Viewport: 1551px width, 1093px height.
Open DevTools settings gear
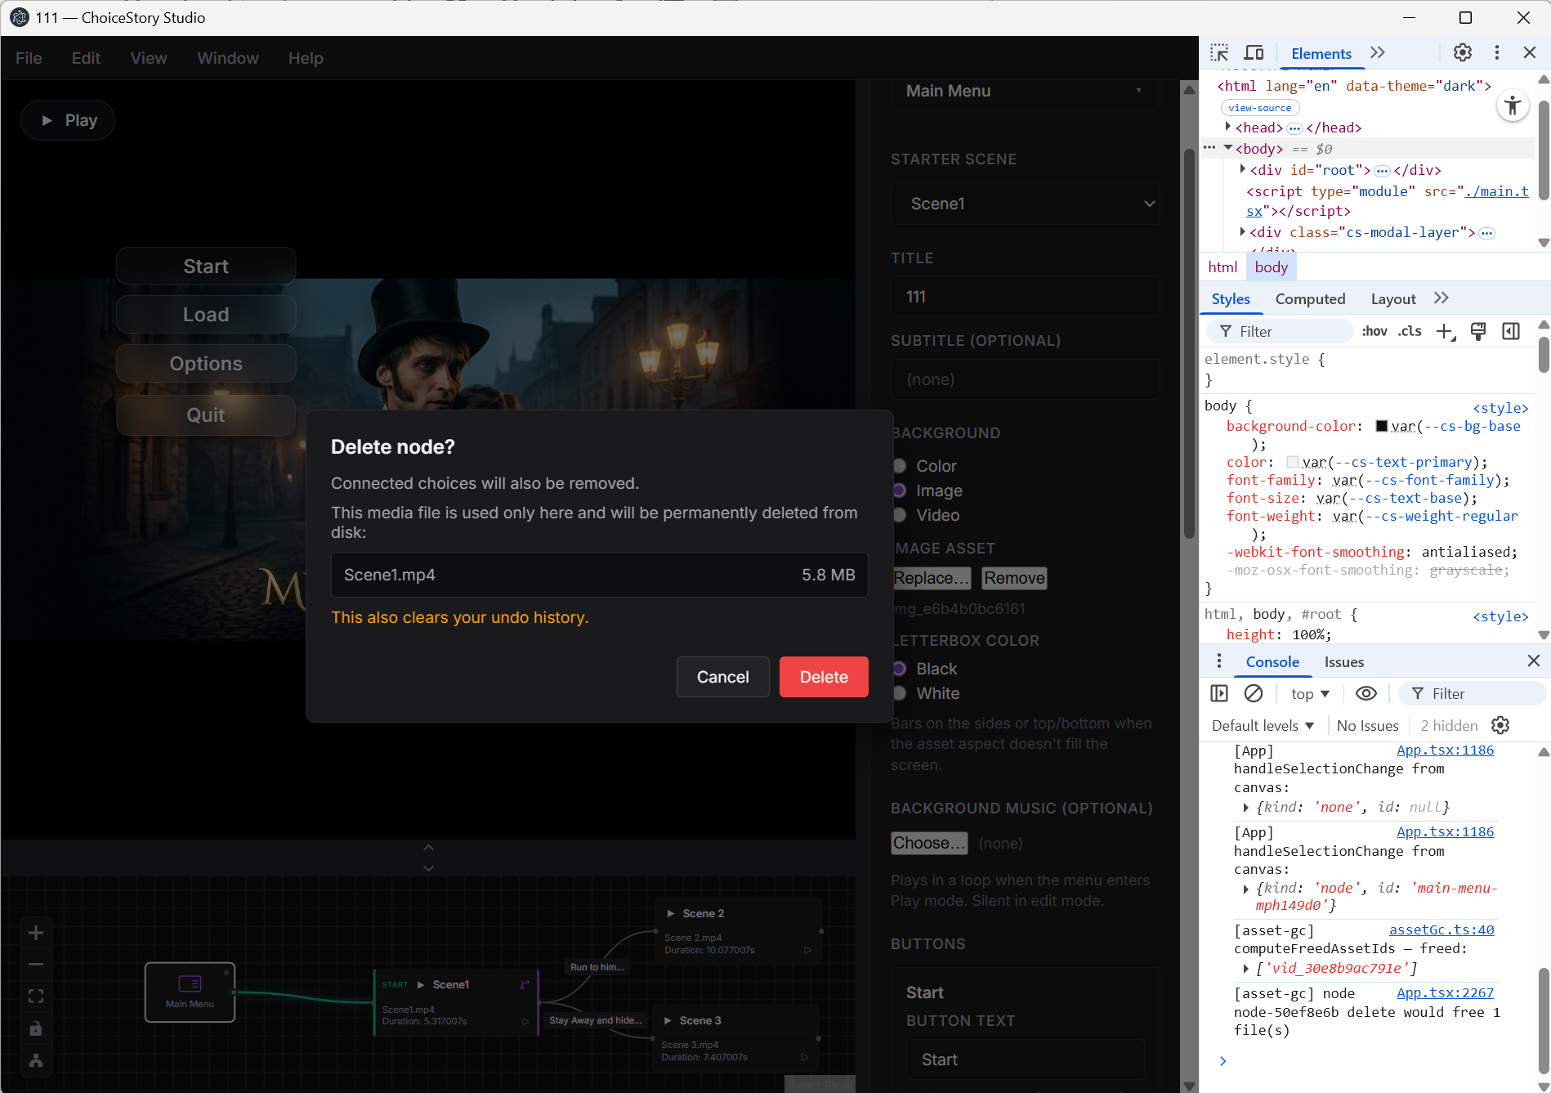click(1463, 52)
